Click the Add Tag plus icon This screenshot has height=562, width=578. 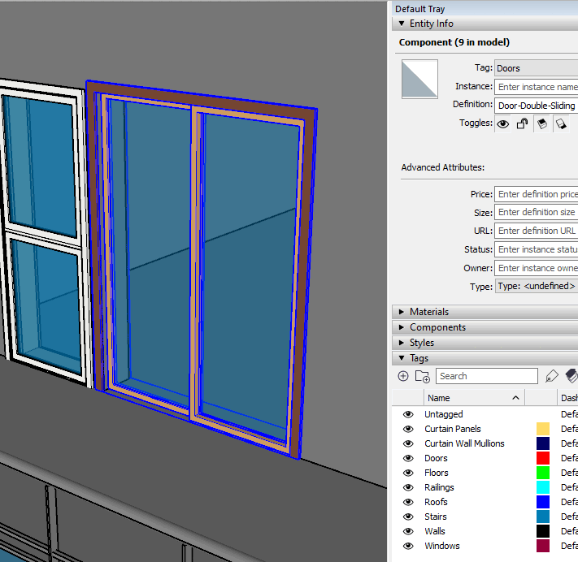(403, 376)
